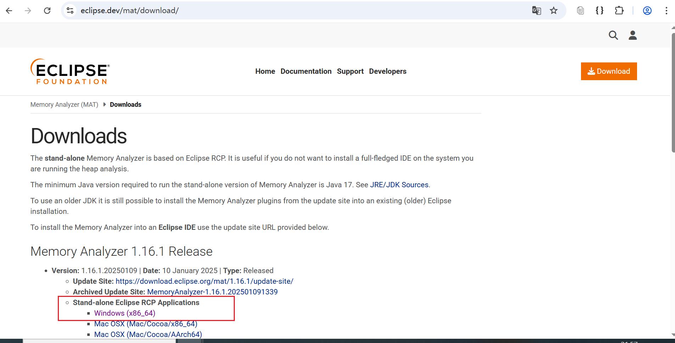Click the Memory Analyzer 1.16.1 Release heading
Screen dimensions: 675x343
[x=121, y=251]
